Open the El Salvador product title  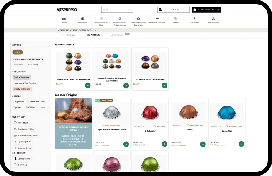point(150,131)
